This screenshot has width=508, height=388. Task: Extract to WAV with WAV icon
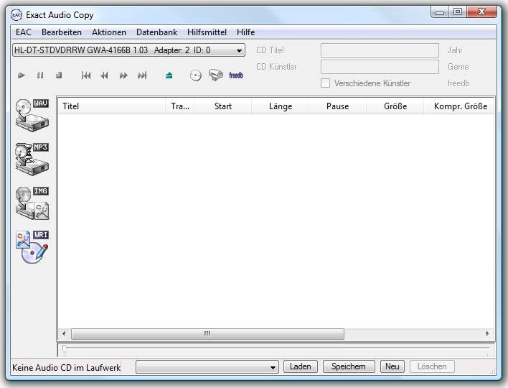tap(32, 115)
